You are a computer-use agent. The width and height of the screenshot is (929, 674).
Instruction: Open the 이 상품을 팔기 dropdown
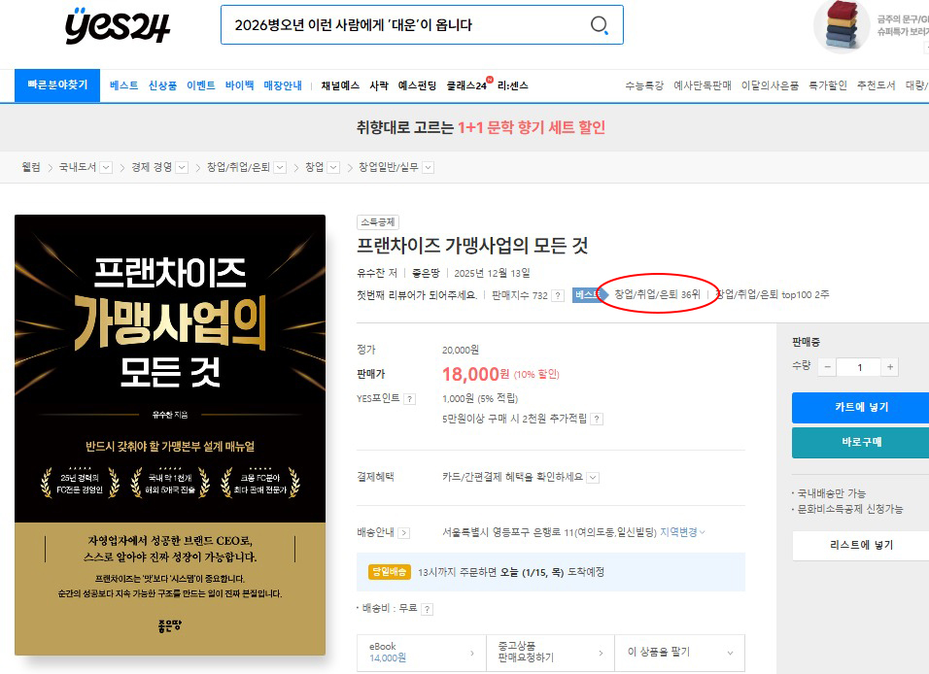click(679, 653)
